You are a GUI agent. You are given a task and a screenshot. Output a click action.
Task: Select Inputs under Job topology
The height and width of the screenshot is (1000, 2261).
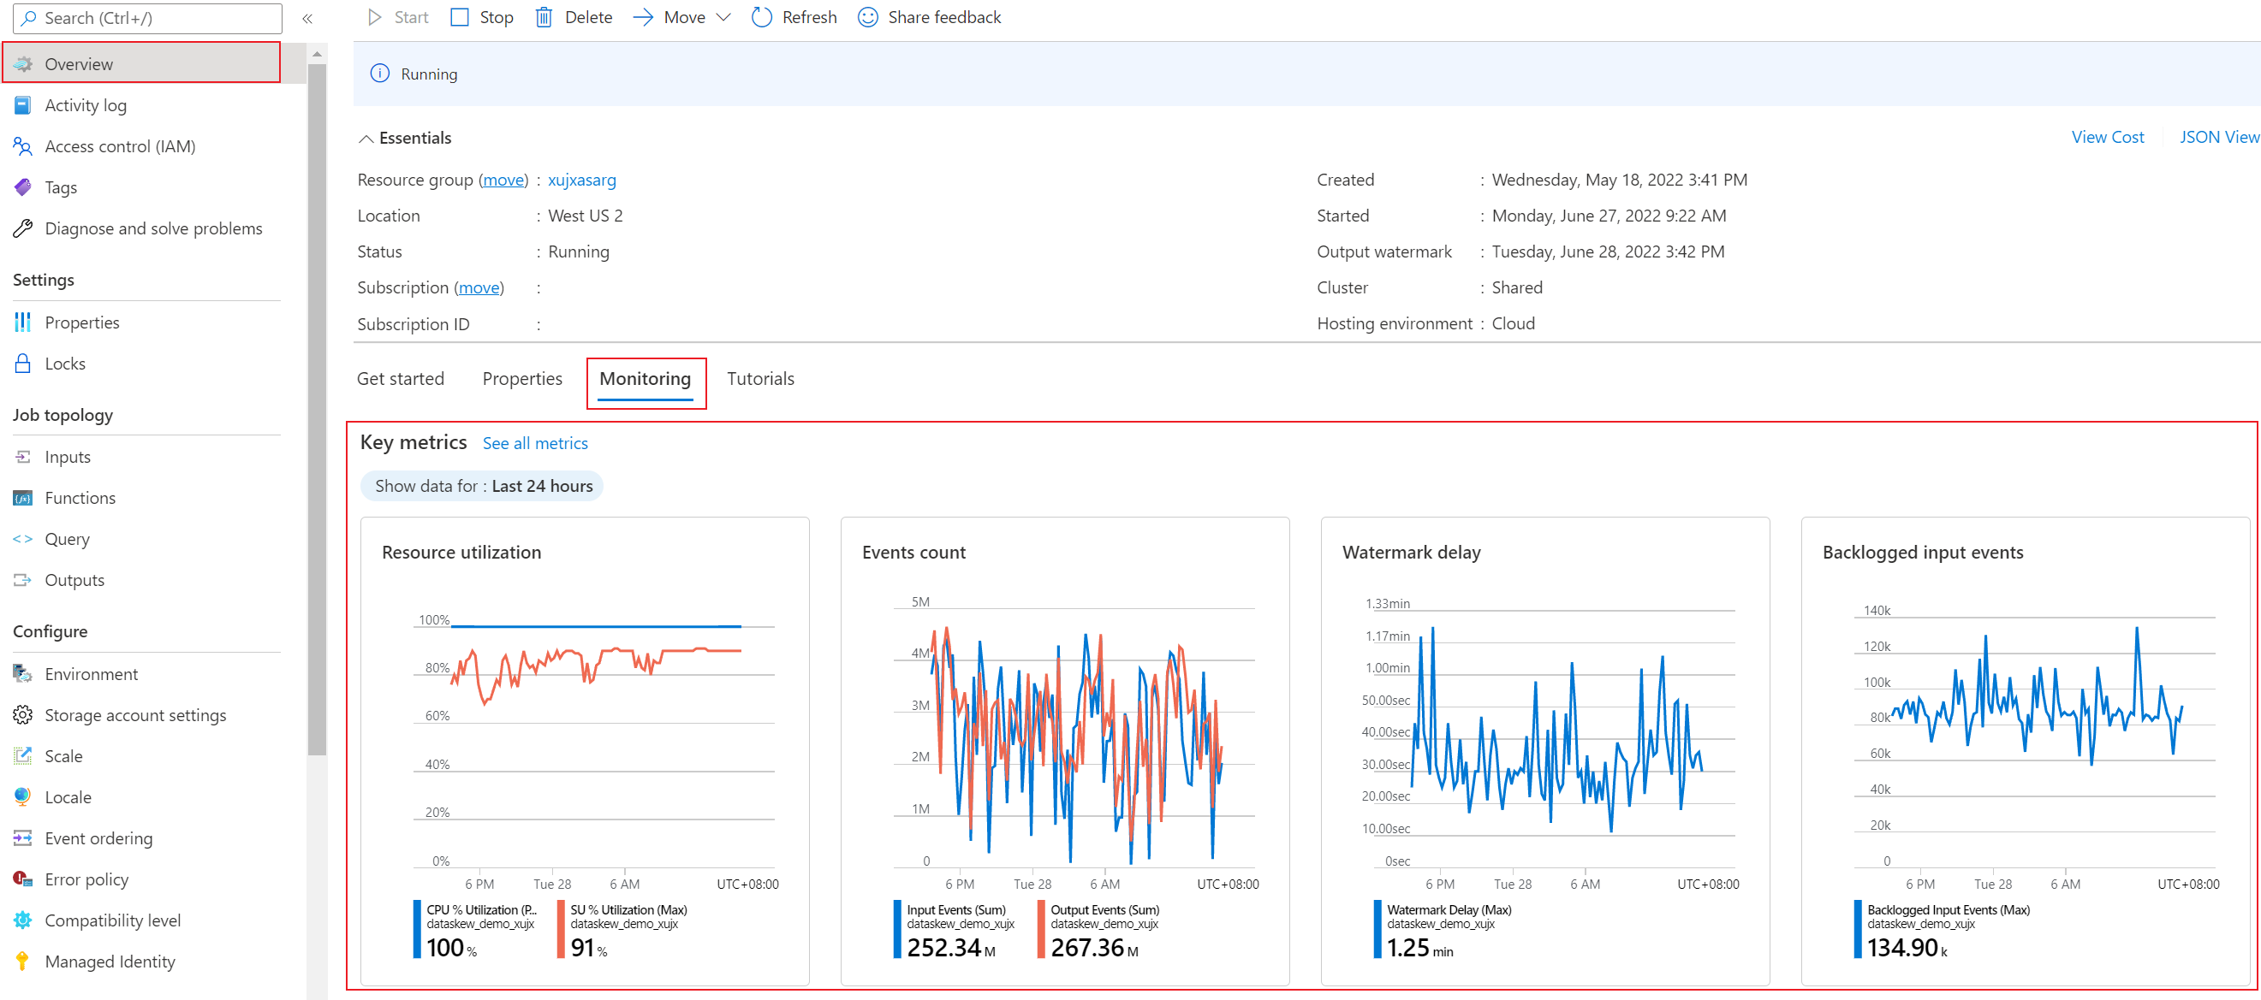67,456
